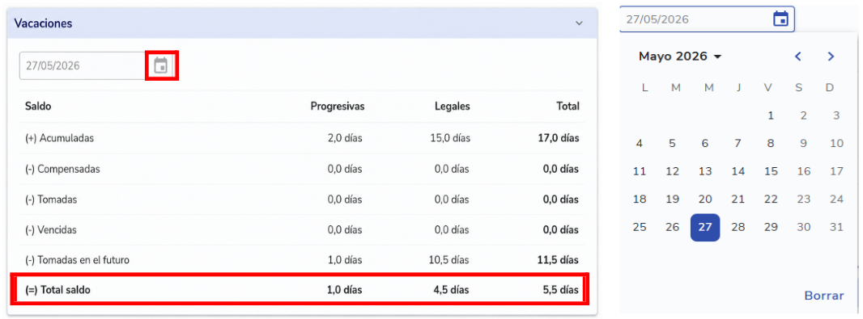Image resolution: width=863 pixels, height=319 pixels.
Task: Go to next month arrow
Action: (831, 56)
